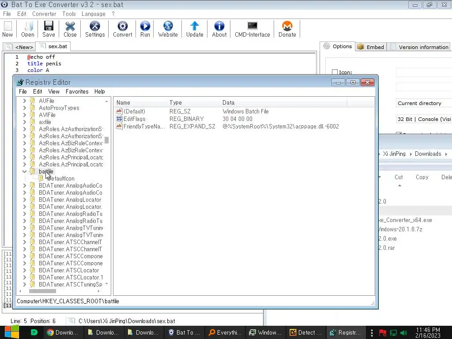Click Copy in the Explorer window
452x339 pixels.
pos(422,177)
